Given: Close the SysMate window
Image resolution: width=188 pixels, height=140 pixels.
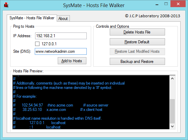Looking at the screenshot, I should click(178, 4).
